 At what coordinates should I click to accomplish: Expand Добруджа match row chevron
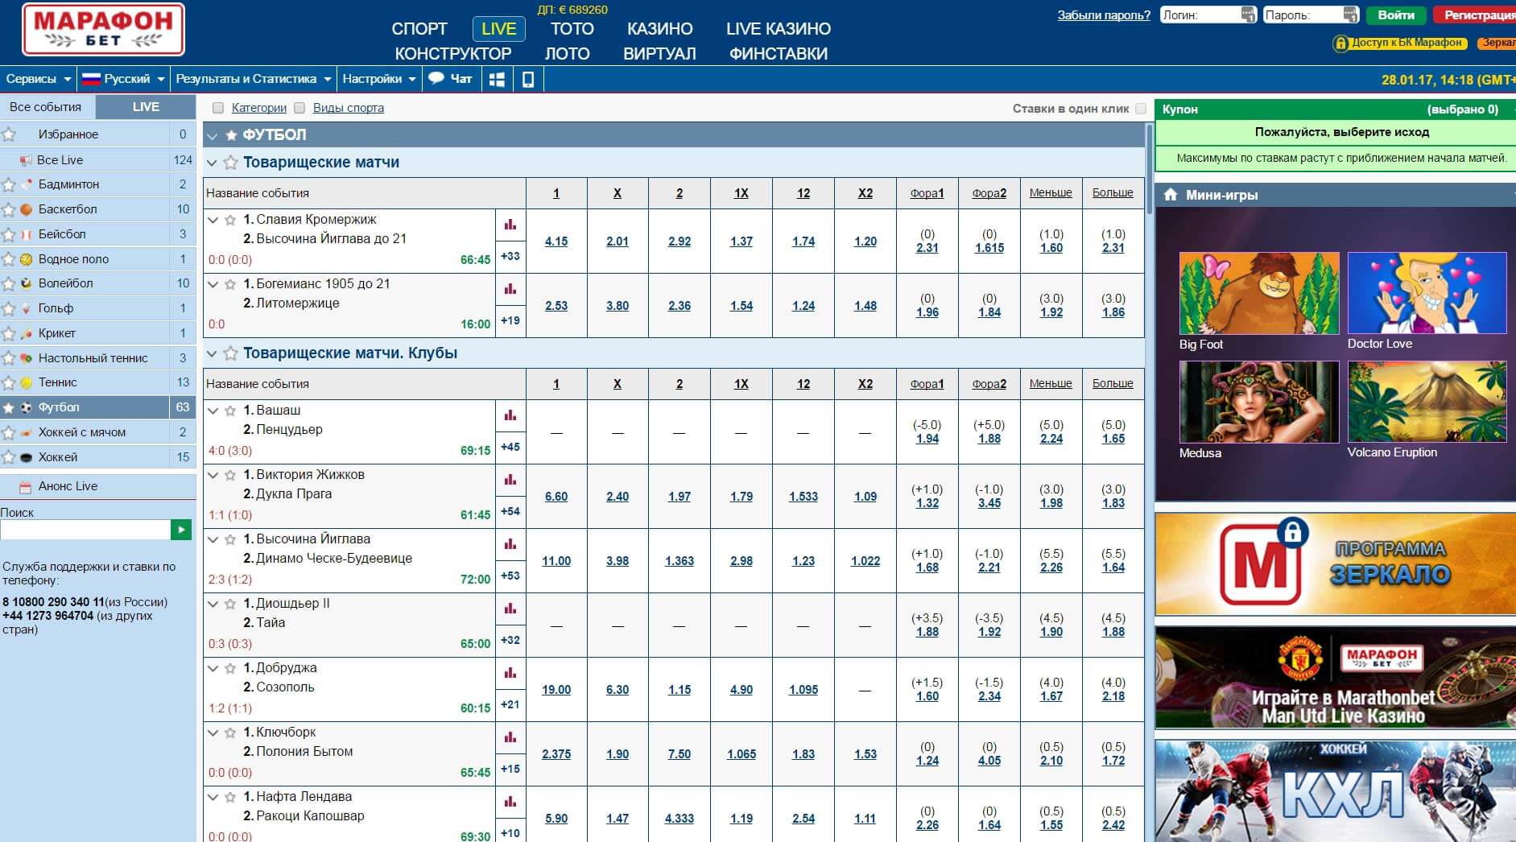click(213, 668)
